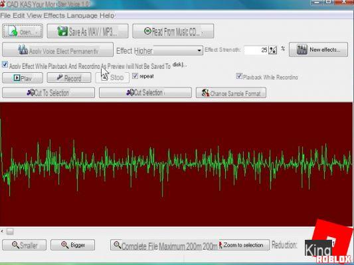The image size is (354, 265).
Task: Click the magnifier icon on Smaller button
Action: pyautogui.click(x=15, y=244)
